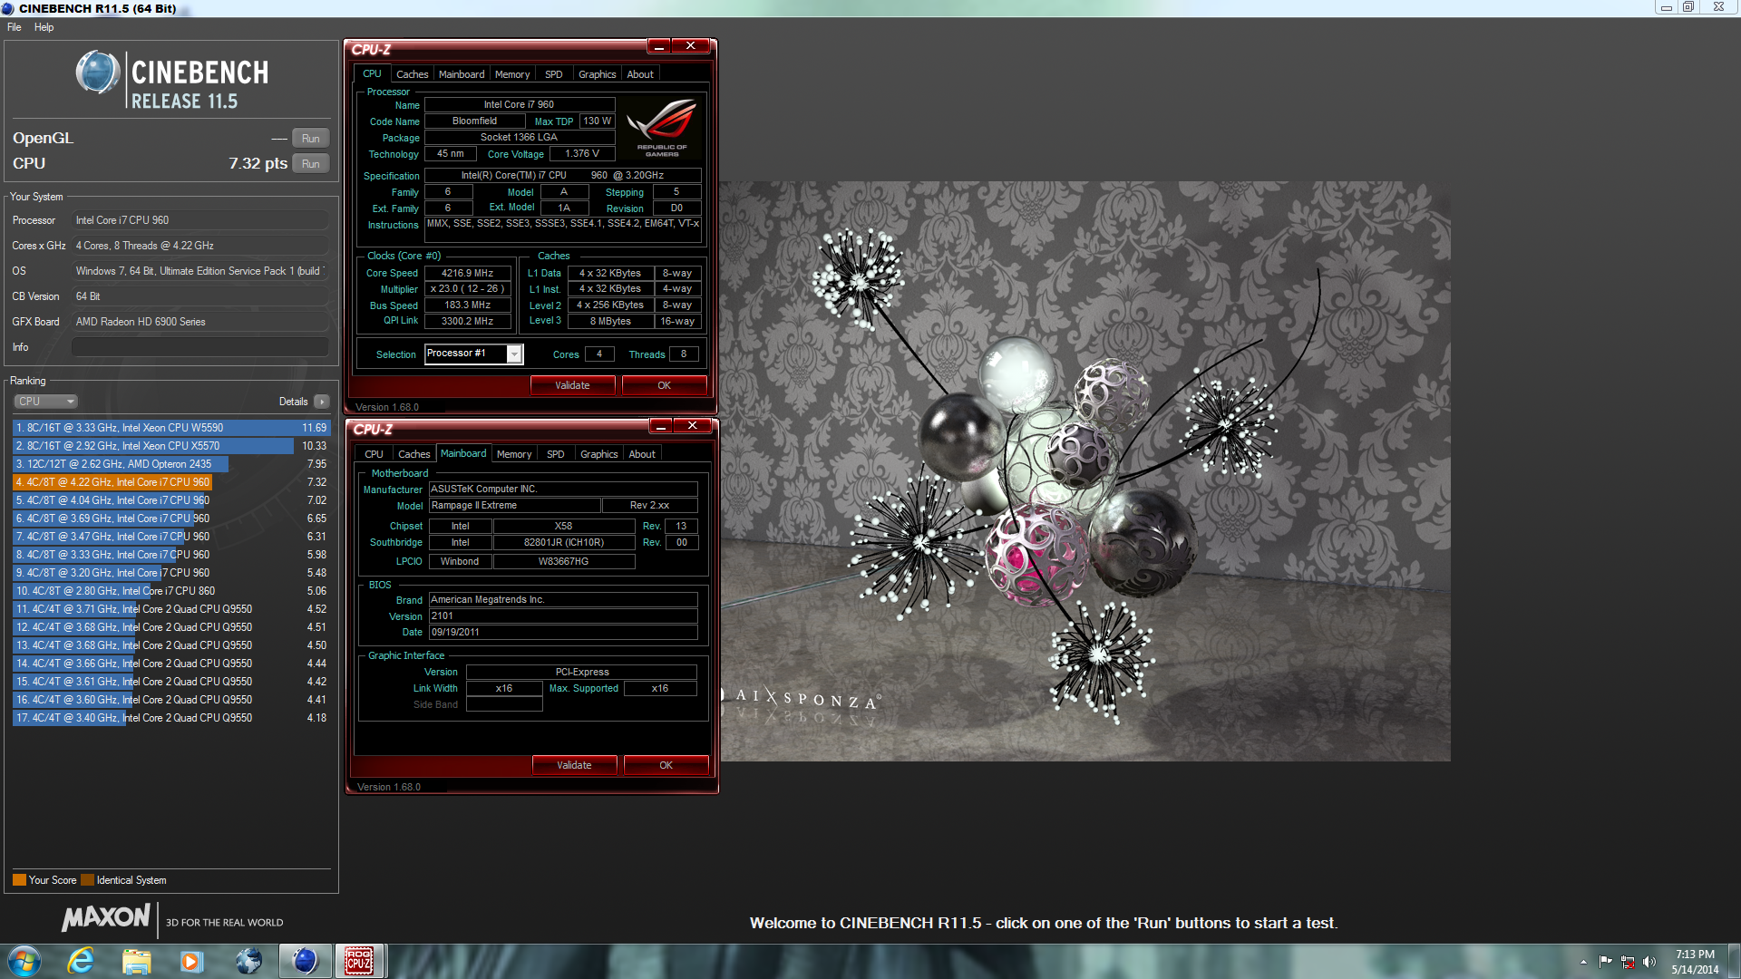This screenshot has height=979, width=1741.
Task: Switch to Caches tab in upper CPU-Z
Action: [x=413, y=74]
